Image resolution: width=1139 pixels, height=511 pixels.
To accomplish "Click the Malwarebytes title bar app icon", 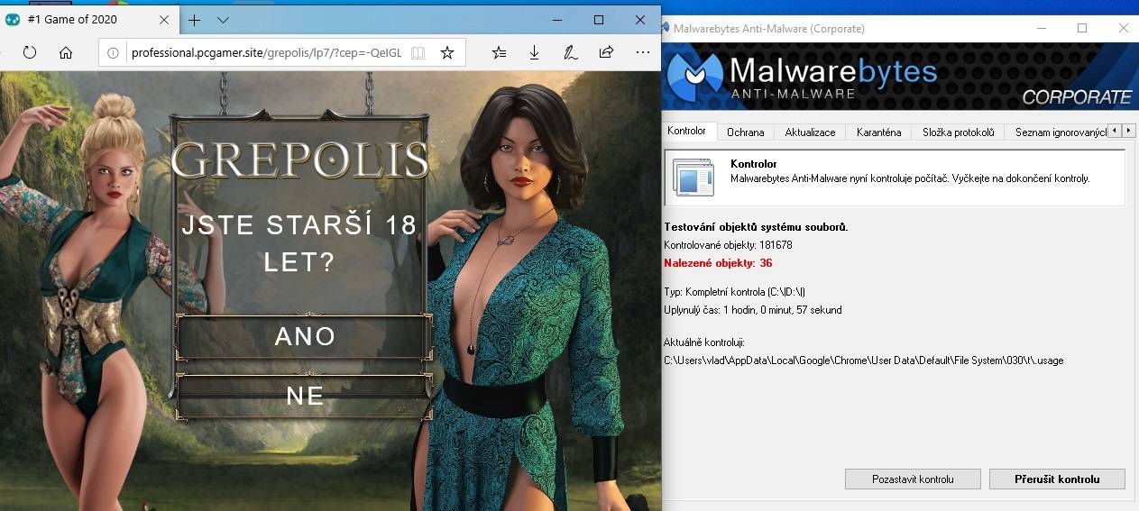I will point(666,28).
